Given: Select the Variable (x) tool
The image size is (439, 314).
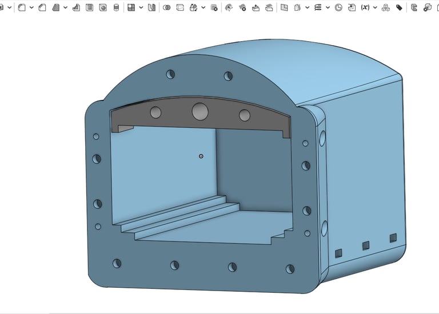Looking at the screenshot, I should (x=365, y=7).
